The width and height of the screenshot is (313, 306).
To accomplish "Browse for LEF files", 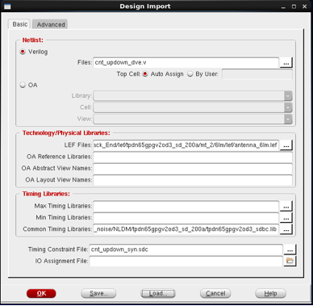I will tap(286, 145).
